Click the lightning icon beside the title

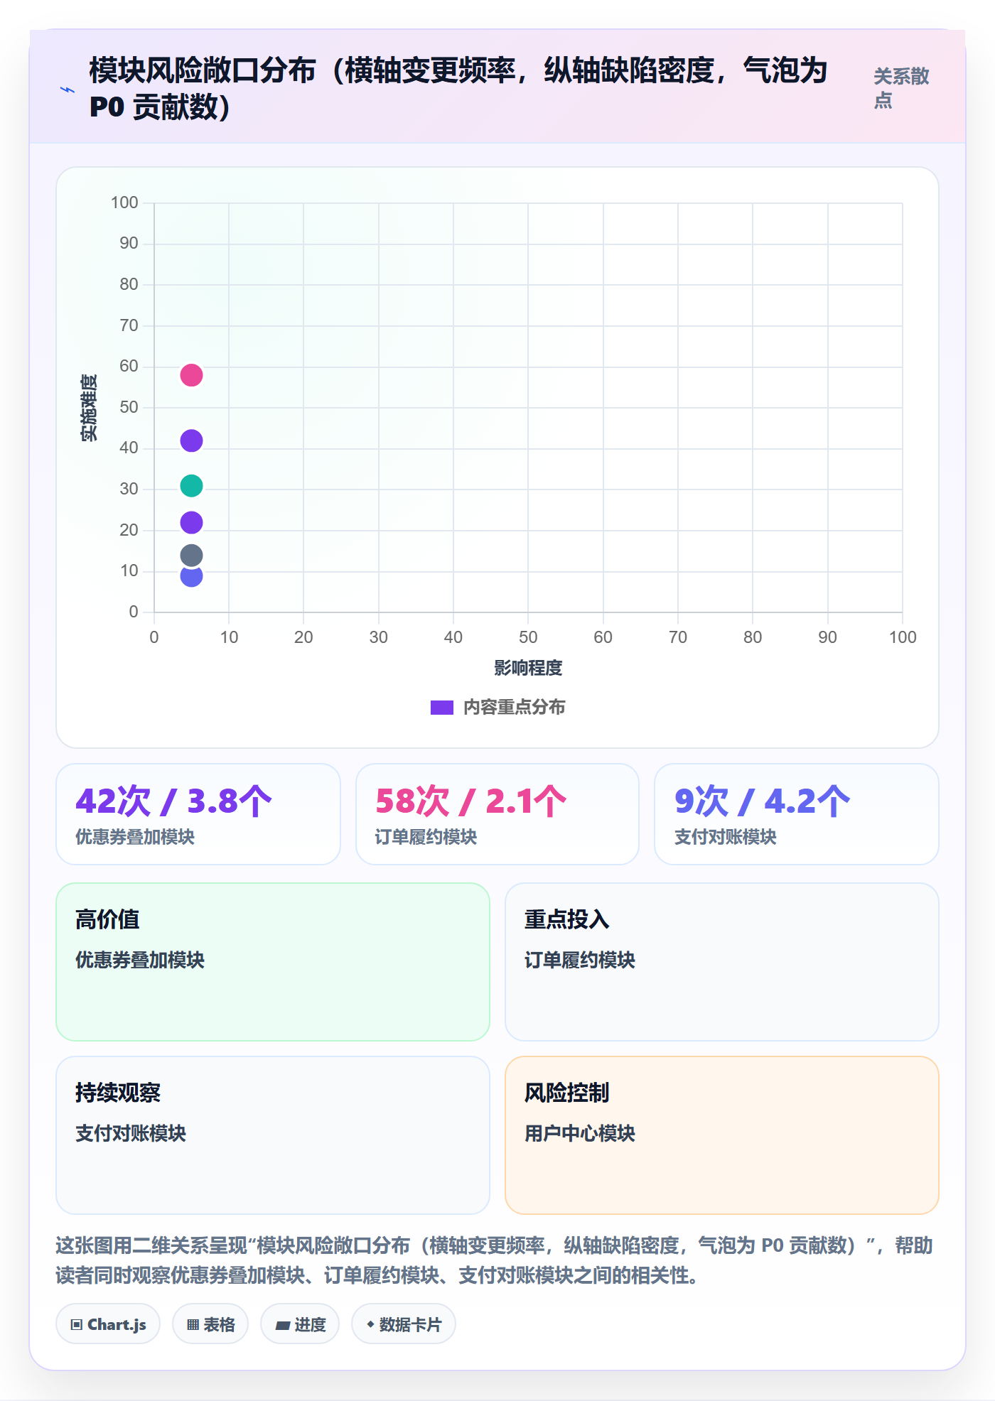click(x=68, y=90)
